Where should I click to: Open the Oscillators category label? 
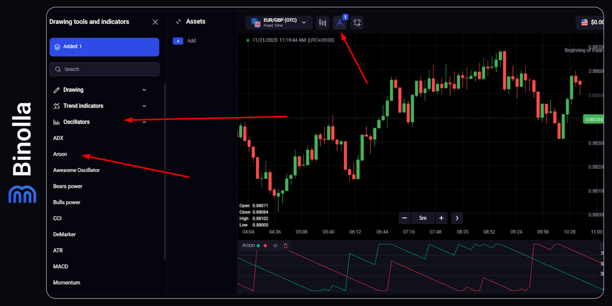point(76,122)
